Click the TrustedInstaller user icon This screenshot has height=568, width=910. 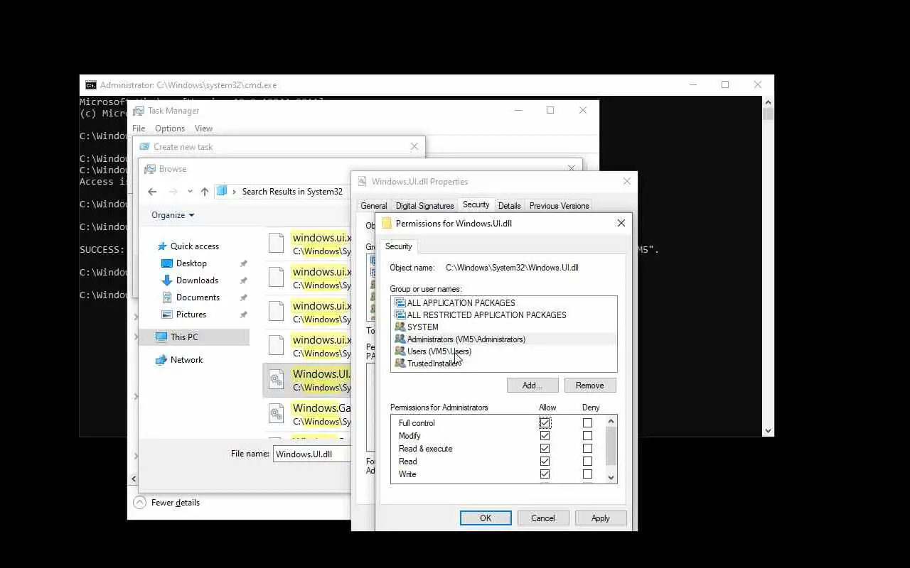[x=400, y=364]
